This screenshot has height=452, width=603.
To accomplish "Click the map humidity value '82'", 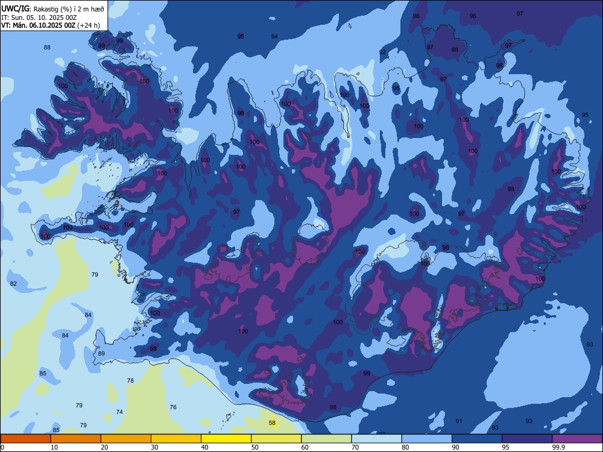I will click(x=13, y=283).
